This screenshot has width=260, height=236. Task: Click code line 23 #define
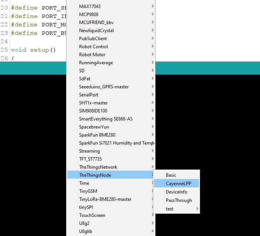(38, 33)
